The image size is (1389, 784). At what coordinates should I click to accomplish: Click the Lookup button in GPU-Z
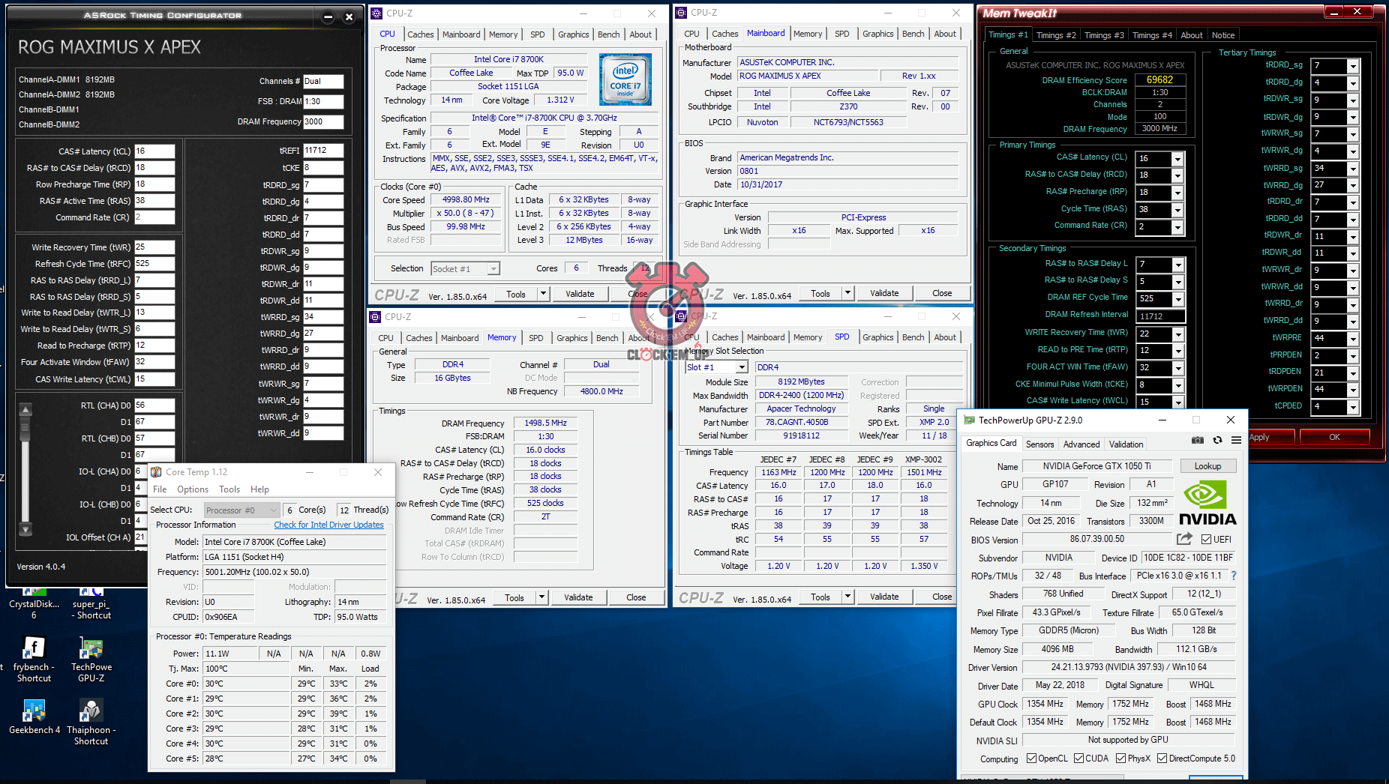click(1207, 466)
